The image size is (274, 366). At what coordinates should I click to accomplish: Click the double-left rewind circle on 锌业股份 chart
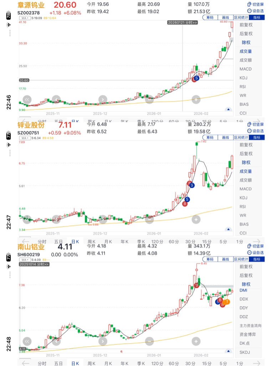tap(27, 219)
